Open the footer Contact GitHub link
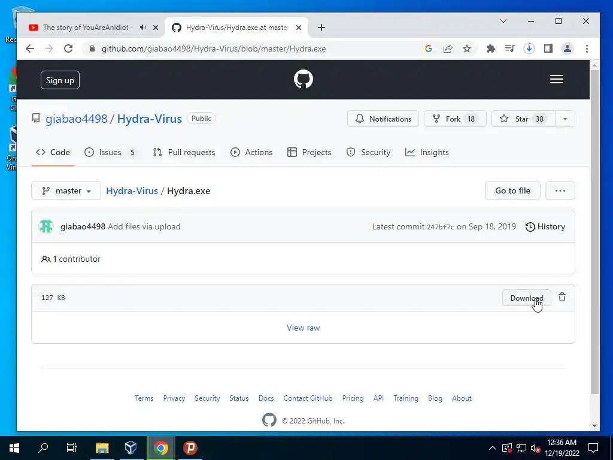 coord(308,398)
